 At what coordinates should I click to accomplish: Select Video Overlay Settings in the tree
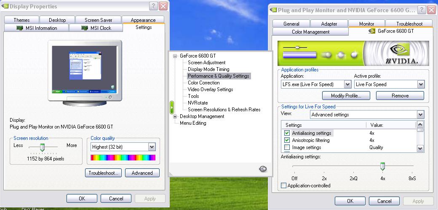(210, 89)
